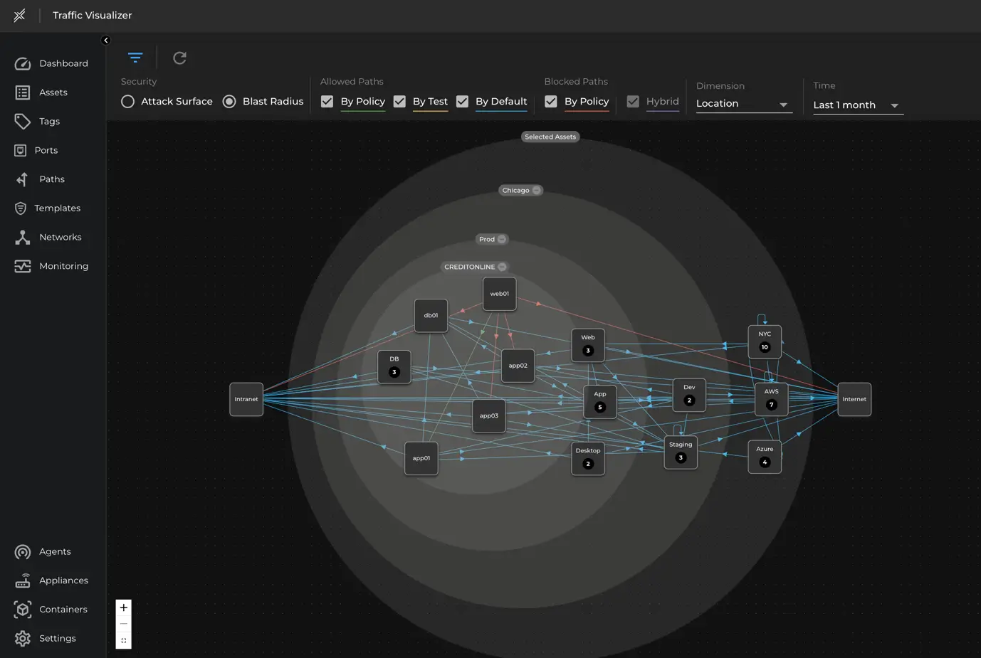Select the Staging group node
Image resolution: width=981 pixels, height=658 pixels.
coord(681,452)
